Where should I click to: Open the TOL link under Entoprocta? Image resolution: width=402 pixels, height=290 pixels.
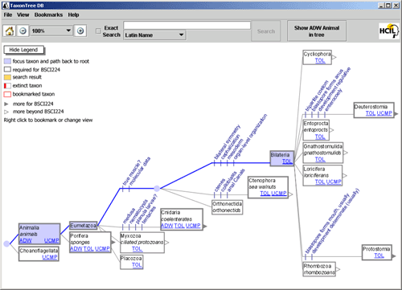[x=320, y=137]
